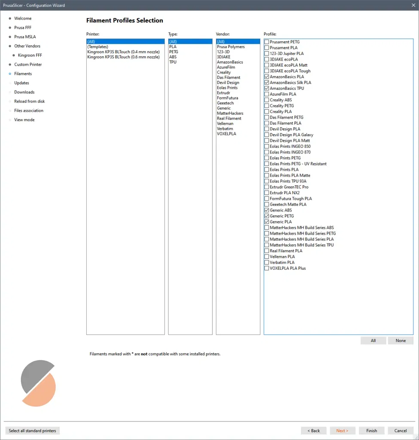Go to View mode step
This screenshot has height=440, width=419.
(x=24, y=119)
